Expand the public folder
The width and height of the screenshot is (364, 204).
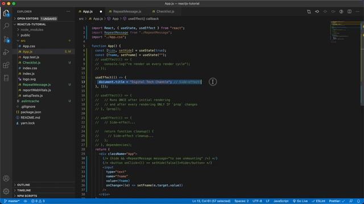(x=25, y=35)
